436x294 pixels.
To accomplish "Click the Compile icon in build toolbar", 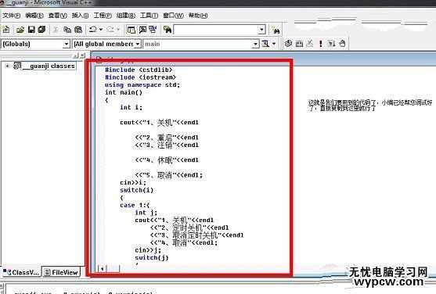I will click(x=288, y=43).
